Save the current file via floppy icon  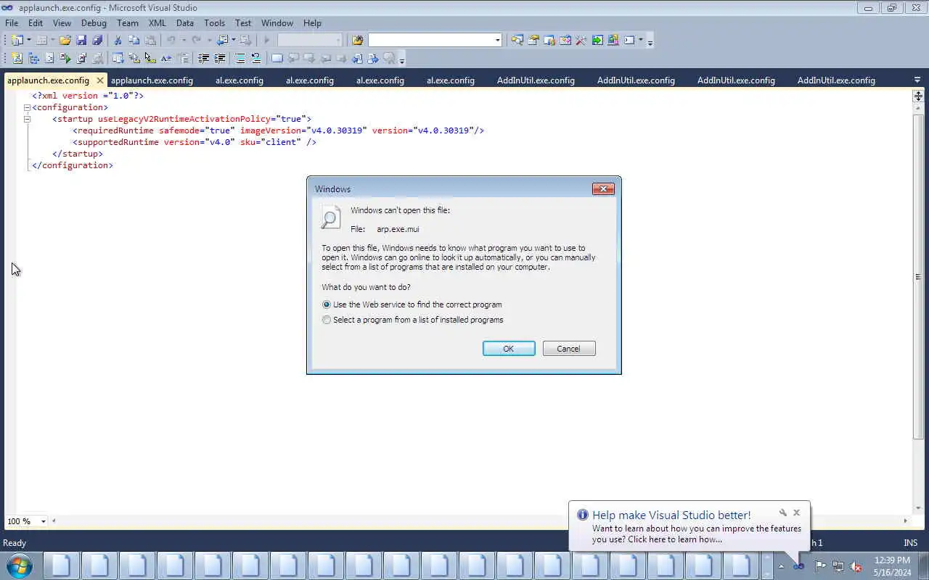point(81,40)
